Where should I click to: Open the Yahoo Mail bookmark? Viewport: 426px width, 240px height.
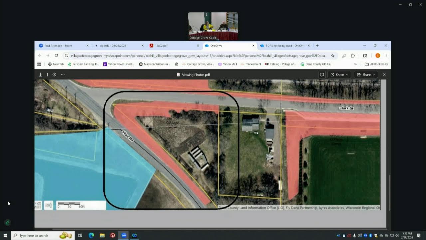(x=227, y=64)
